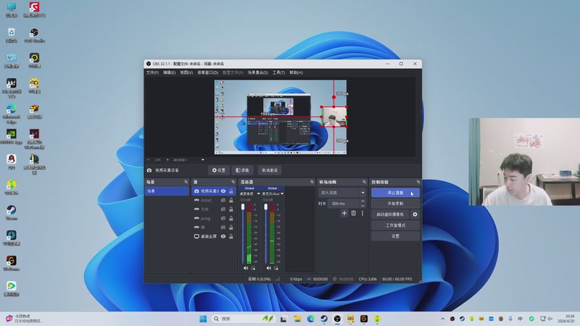The width and height of the screenshot is (580, 326).
Task: Hide the 视频采集 source via eye icon
Action: point(223,191)
